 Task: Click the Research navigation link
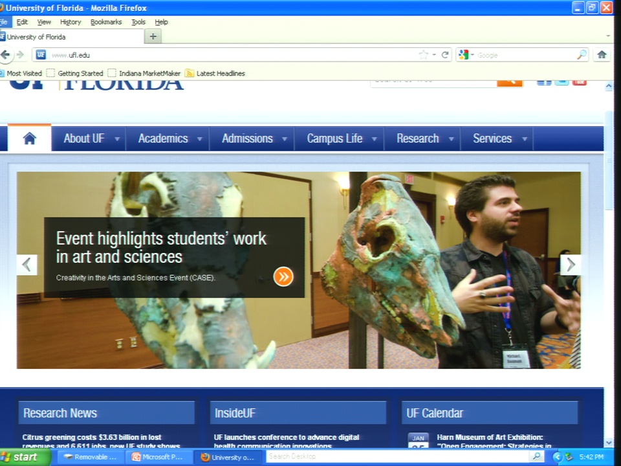pyautogui.click(x=418, y=139)
